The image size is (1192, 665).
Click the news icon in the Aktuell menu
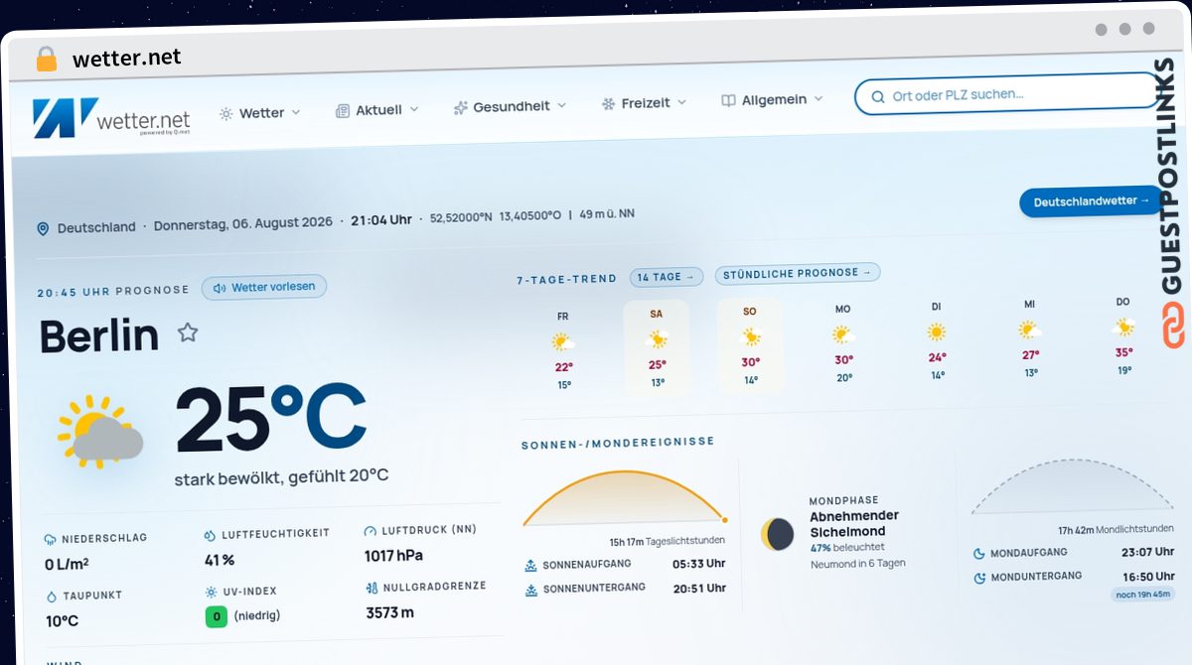343,110
